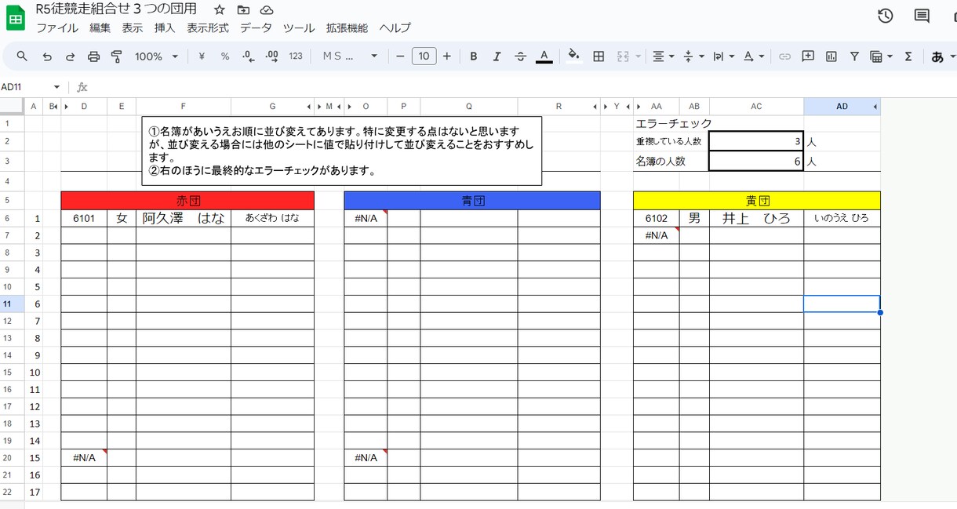This screenshot has width=957, height=509.
Task: Click the 黄団 yellow header cell
Action: [757, 201]
